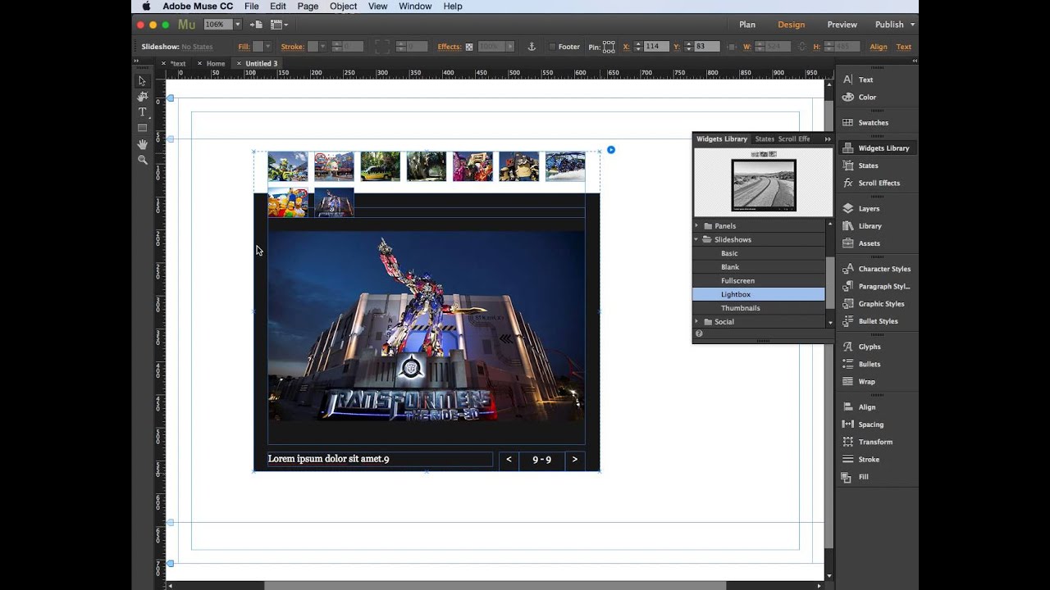Switch to the Home document tab

216,63
